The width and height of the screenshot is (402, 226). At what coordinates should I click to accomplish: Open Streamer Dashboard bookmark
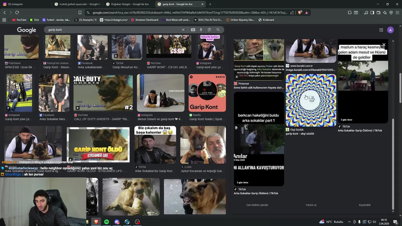(144, 20)
